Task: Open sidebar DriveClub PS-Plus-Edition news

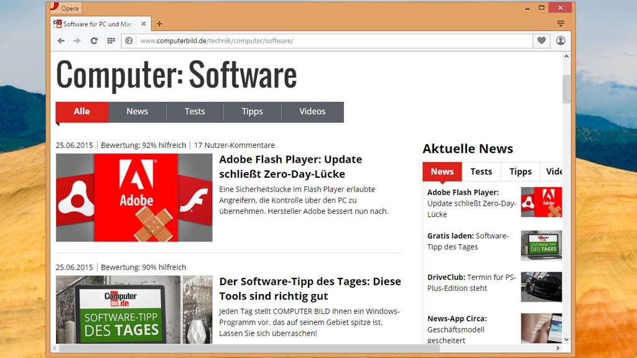Action: point(472,283)
